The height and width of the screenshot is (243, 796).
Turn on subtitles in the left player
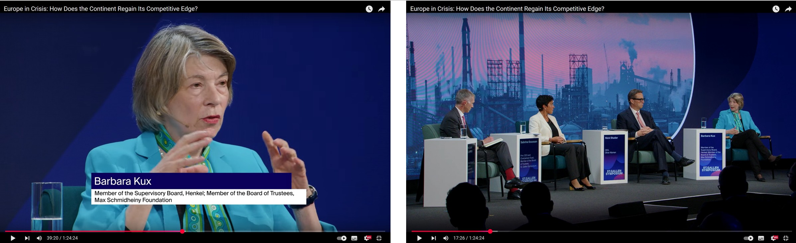click(x=354, y=238)
